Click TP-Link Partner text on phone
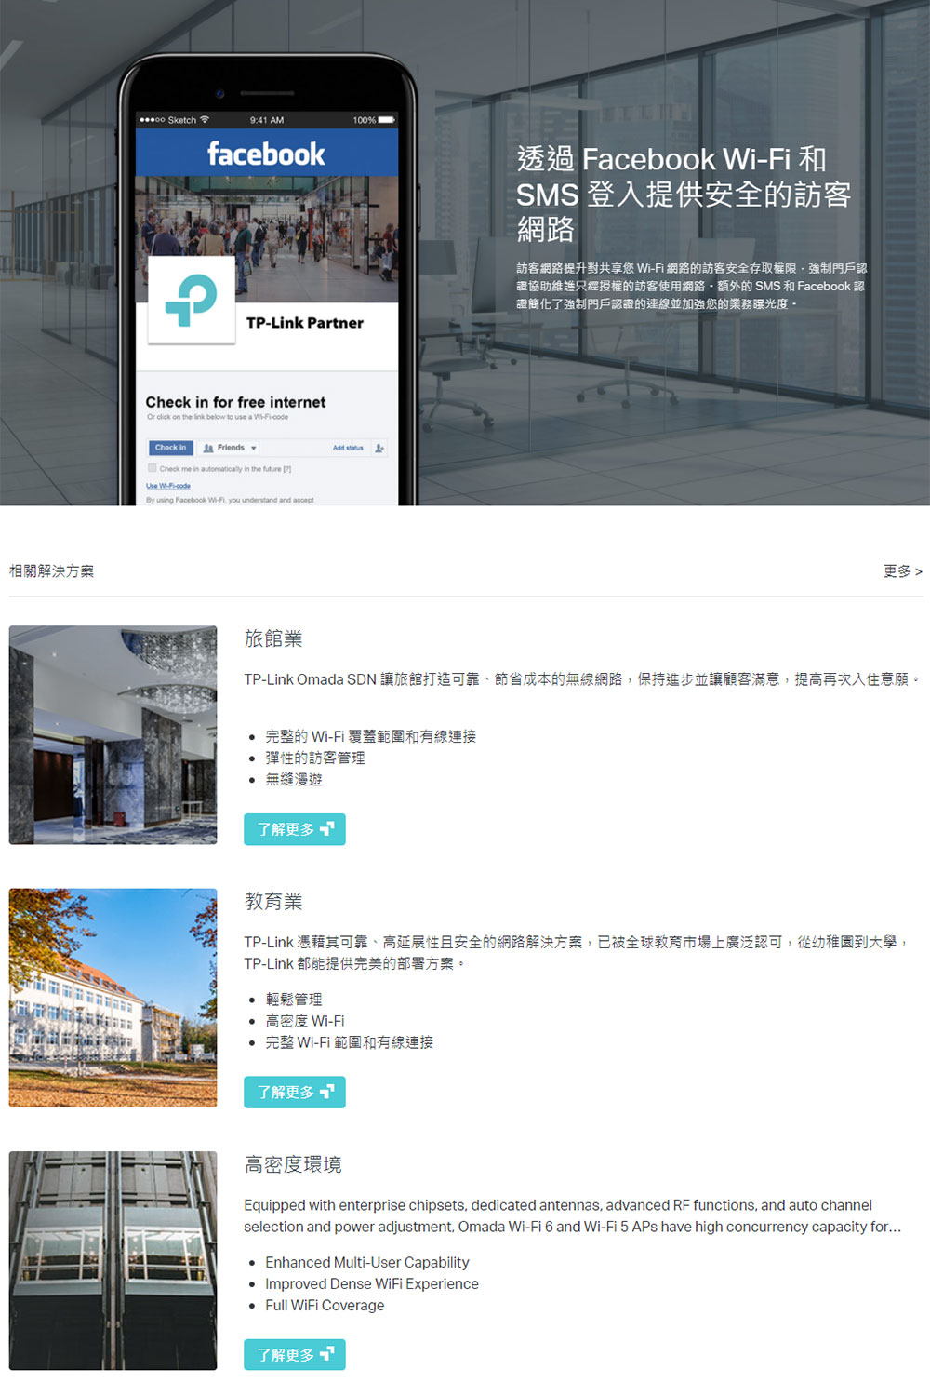The image size is (930, 1396). point(305,323)
